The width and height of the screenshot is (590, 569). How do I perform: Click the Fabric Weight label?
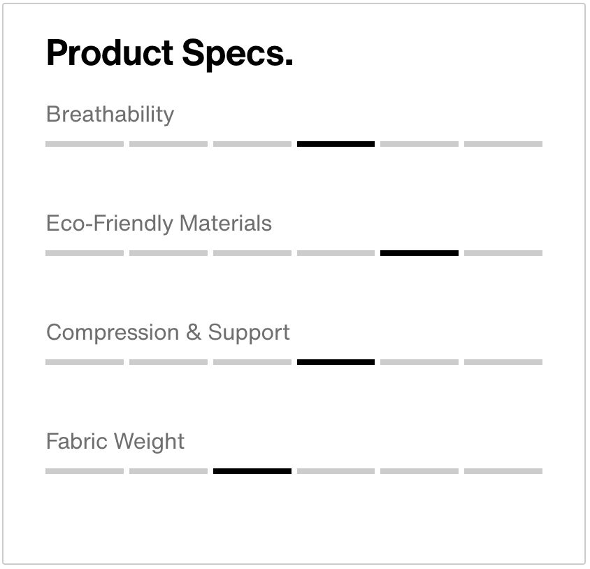(x=115, y=441)
